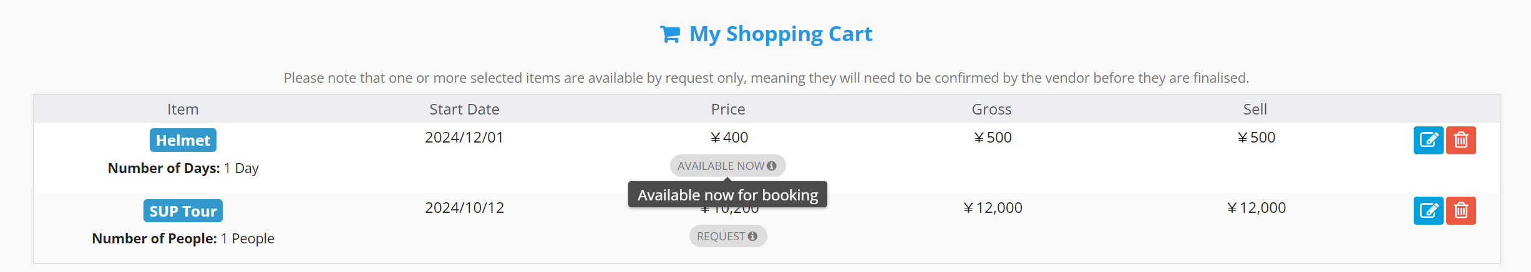Edit the SUP Tour cart item
This screenshot has width=1531, height=272.
tap(1428, 210)
